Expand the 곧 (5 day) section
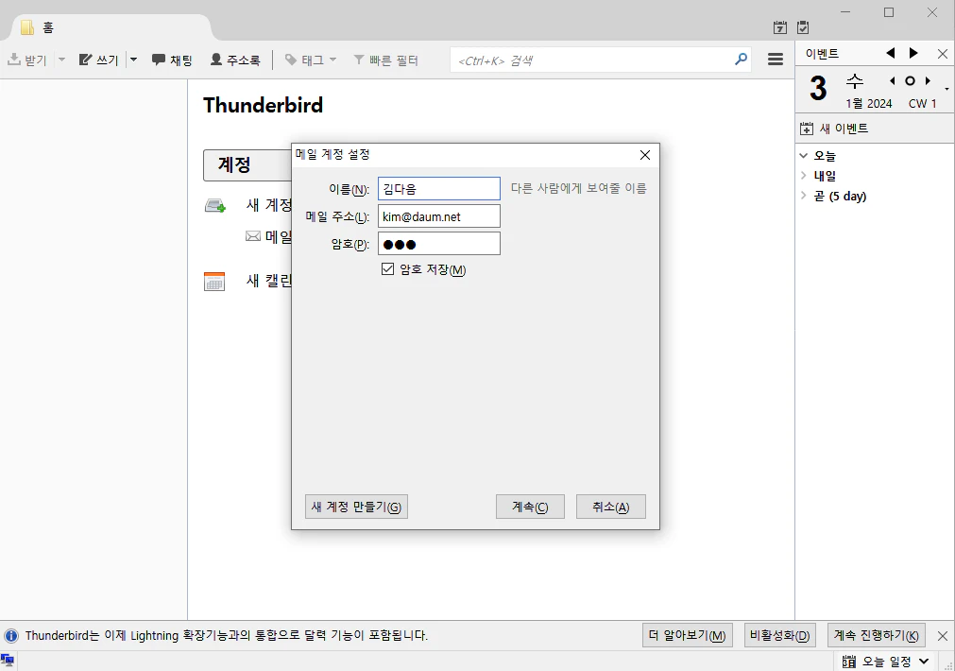The image size is (955, 671). pyautogui.click(x=803, y=196)
